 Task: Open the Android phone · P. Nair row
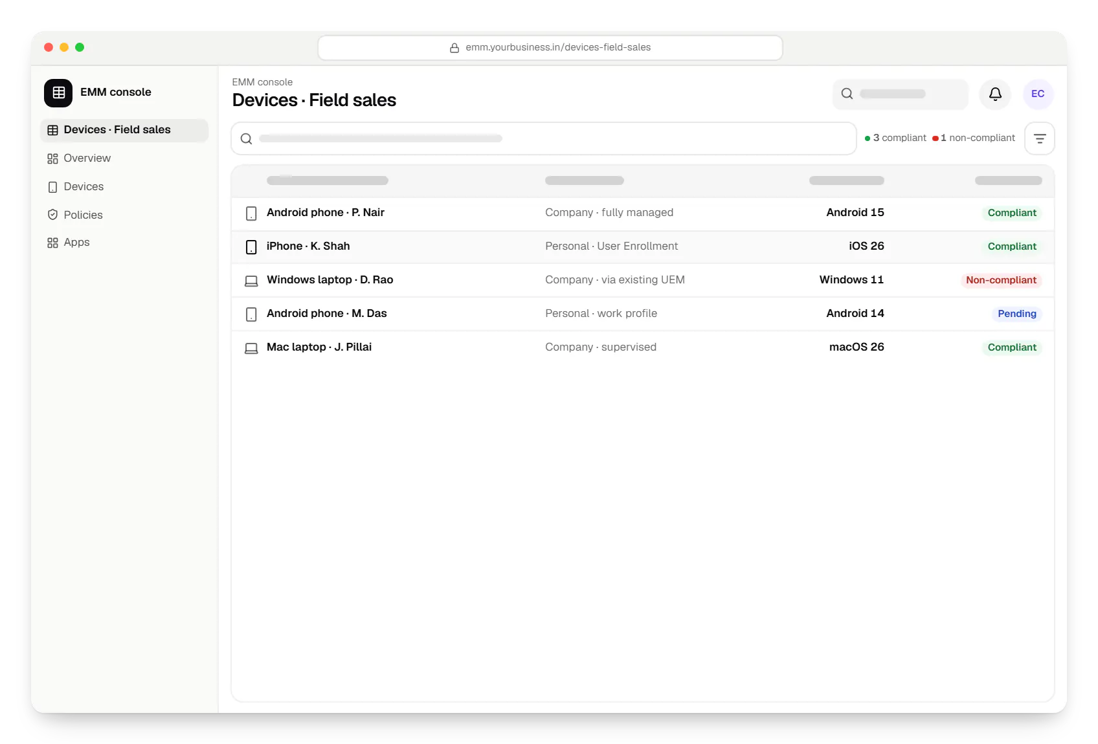[643, 213]
